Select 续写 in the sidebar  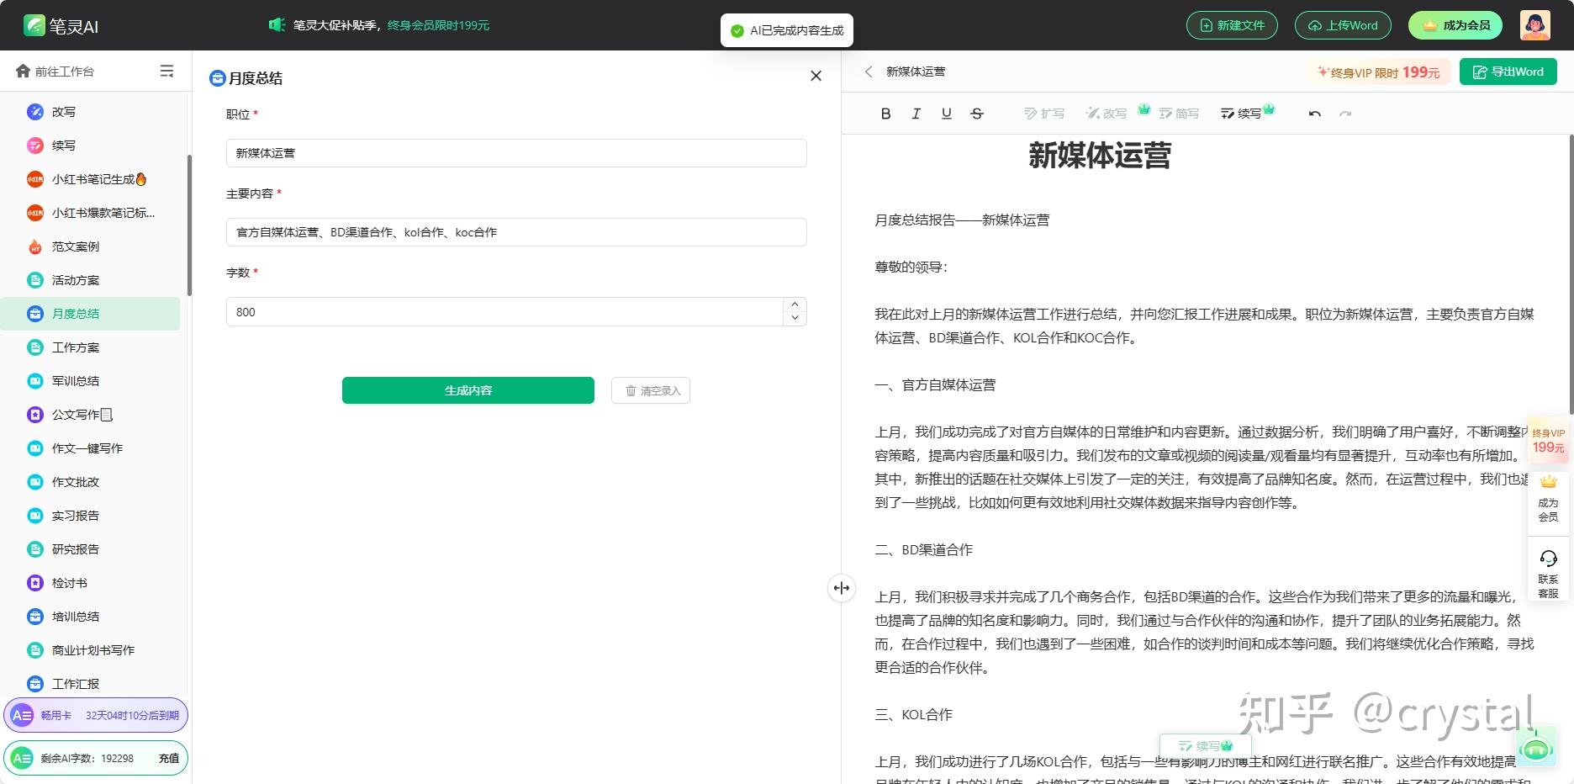[90, 146]
